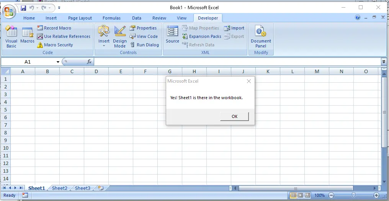Click OK in the message box
This screenshot has width=389, height=201.
234,116
